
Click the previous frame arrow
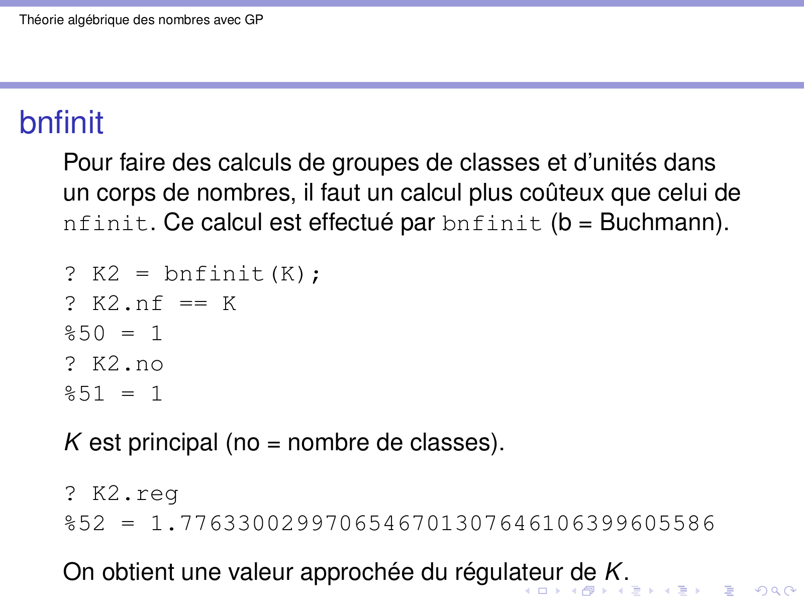click(573, 591)
